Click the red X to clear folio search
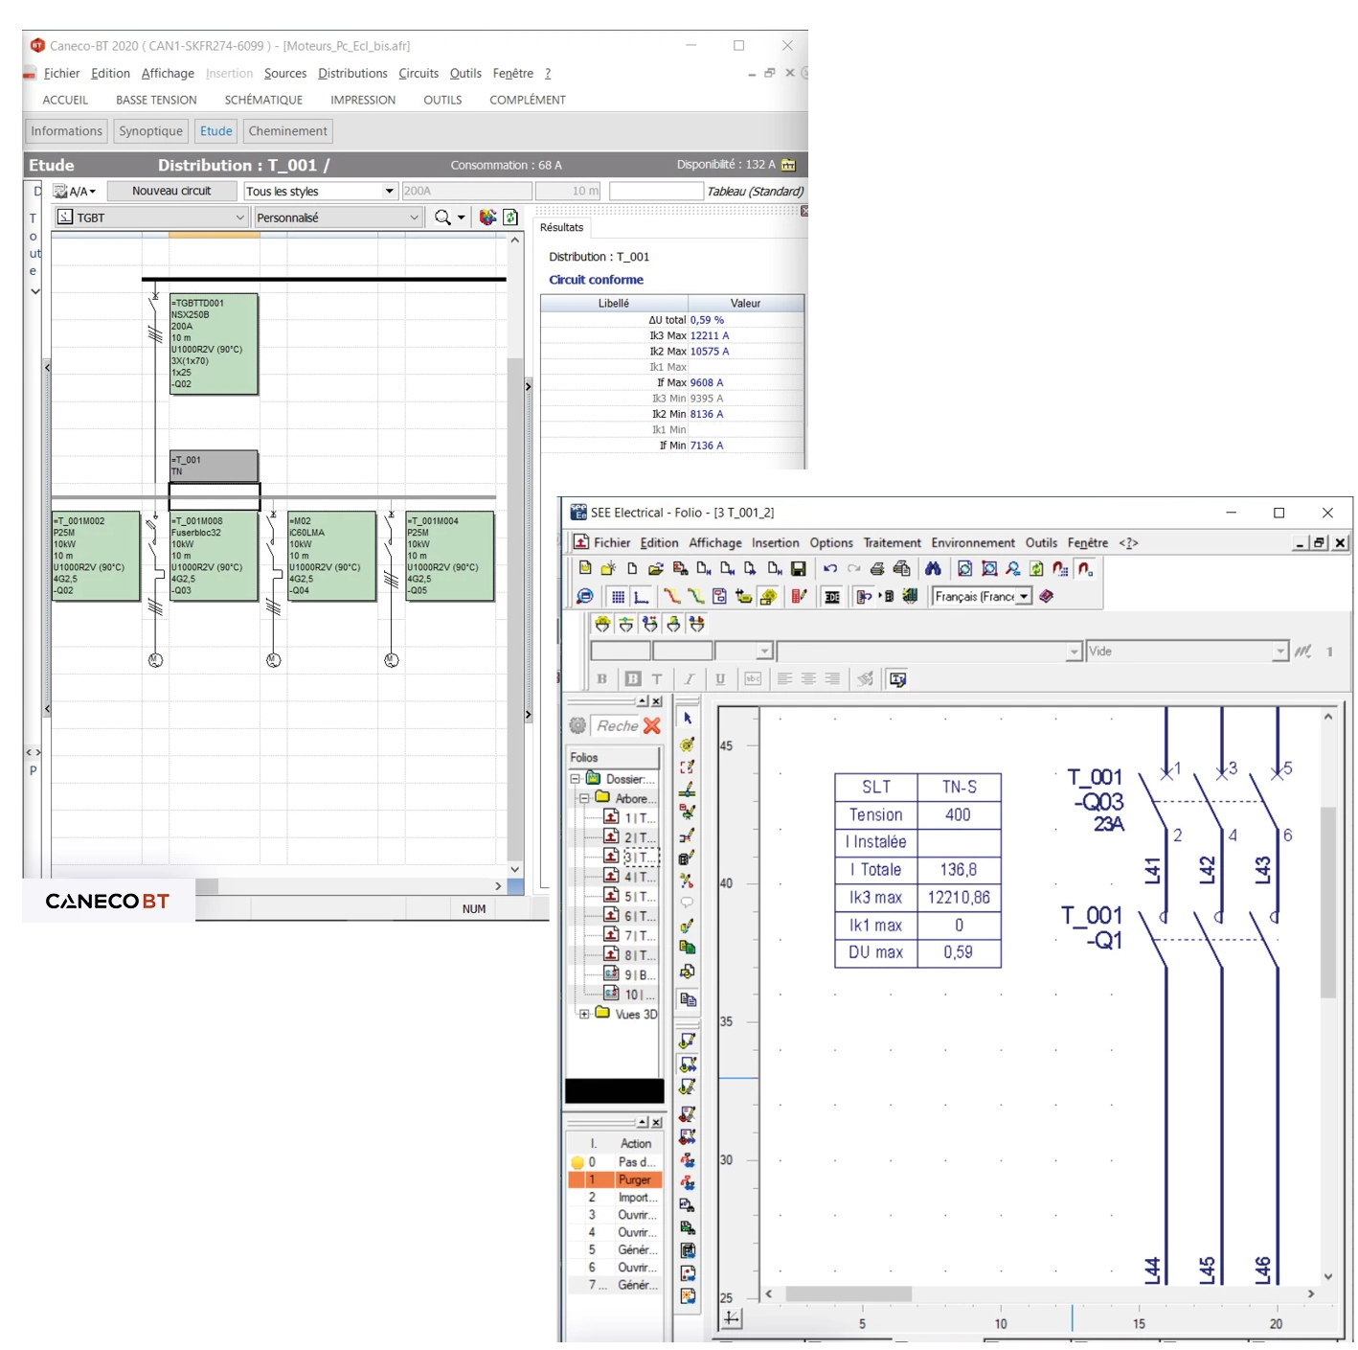 652,726
